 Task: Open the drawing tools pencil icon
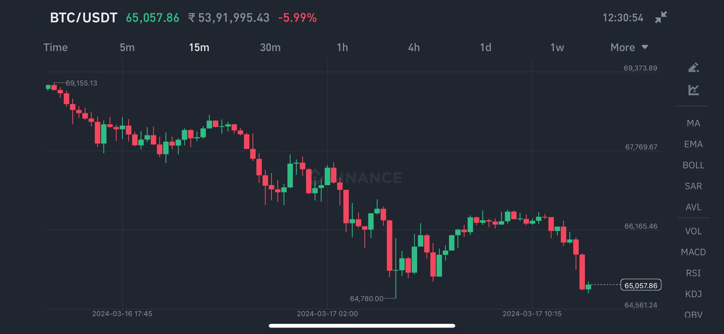point(693,67)
